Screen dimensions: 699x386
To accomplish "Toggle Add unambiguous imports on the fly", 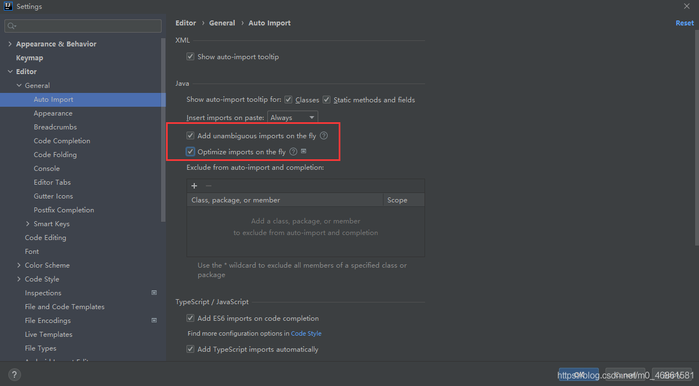I will tap(190, 135).
